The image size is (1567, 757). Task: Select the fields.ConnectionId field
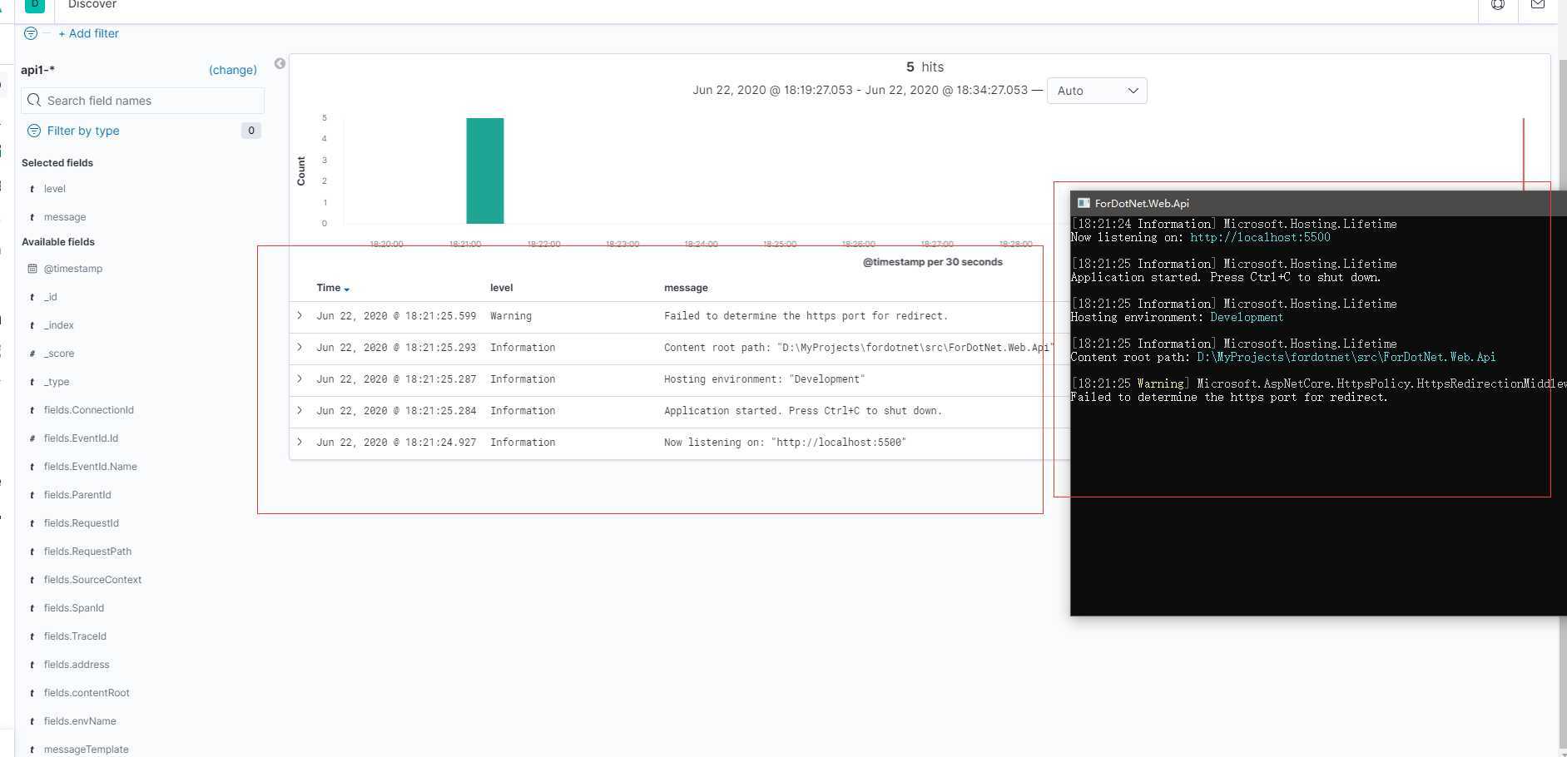(89, 410)
